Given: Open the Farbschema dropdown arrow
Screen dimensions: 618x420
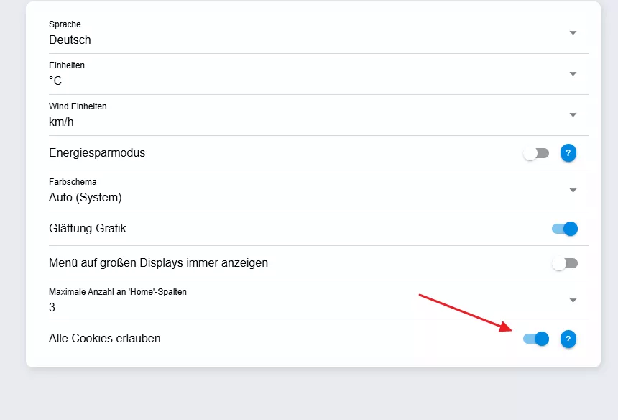Looking at the screenshot, I should click(x=573, y=191).
